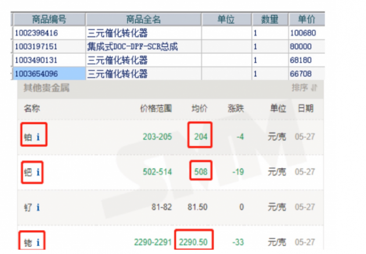
Task: Click the 钯 metal name
Action: [x=28, y=172]
